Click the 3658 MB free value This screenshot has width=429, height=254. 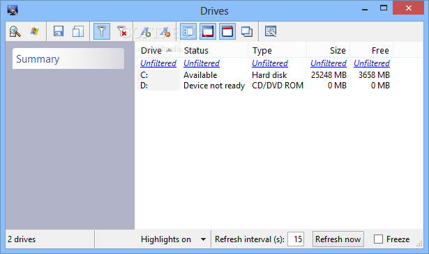pyautogui.click(x=374, y=75)
